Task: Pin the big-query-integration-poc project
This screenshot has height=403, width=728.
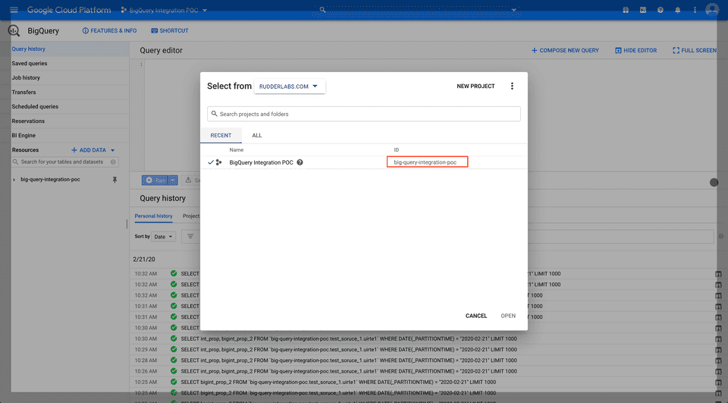Action: coord(115,180)
